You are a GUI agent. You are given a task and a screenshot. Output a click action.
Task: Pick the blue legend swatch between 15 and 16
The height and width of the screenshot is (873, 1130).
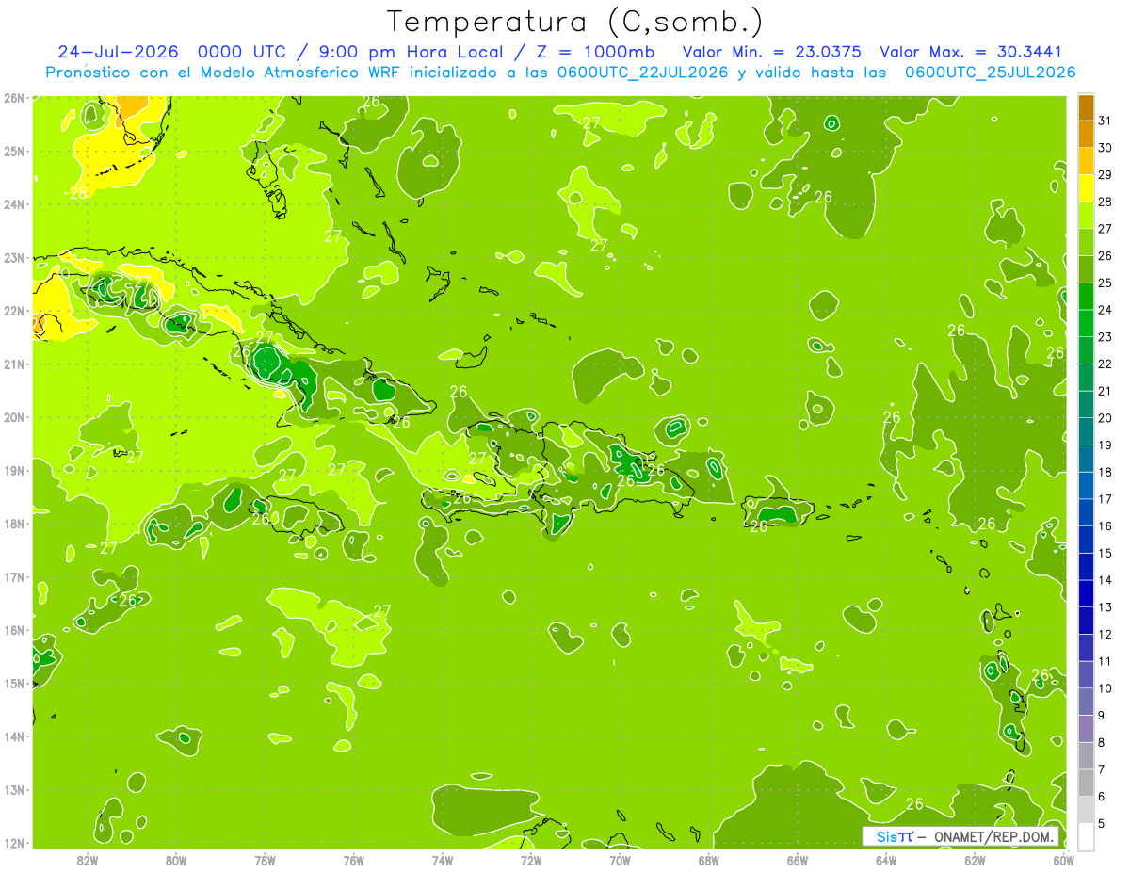coord(1086,540)
